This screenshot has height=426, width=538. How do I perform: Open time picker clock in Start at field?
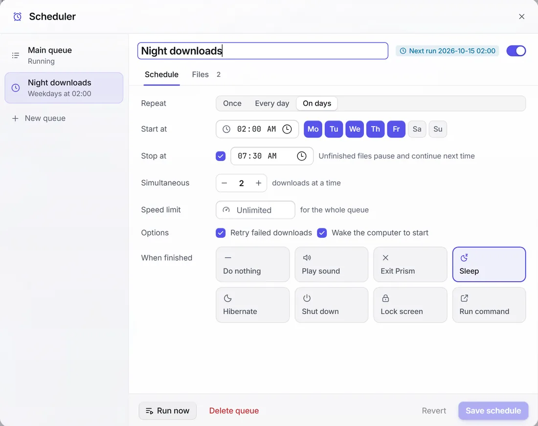coord(287,129)
